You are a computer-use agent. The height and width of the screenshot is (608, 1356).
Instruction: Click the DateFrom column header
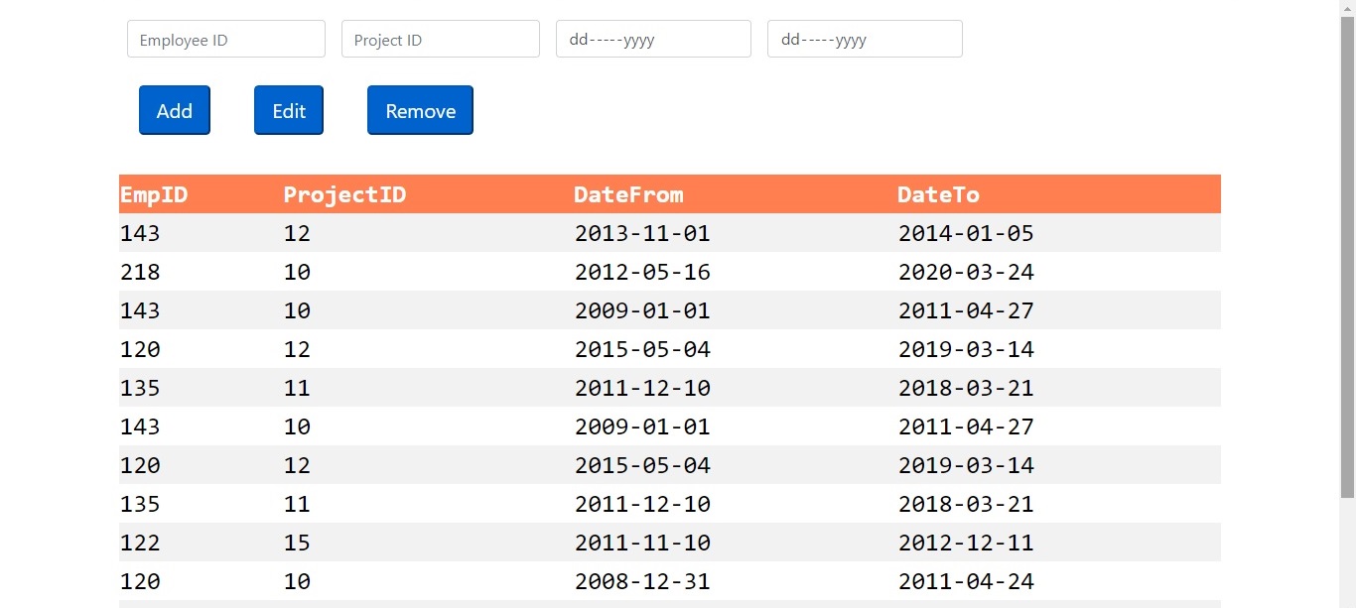click(628, 194)
